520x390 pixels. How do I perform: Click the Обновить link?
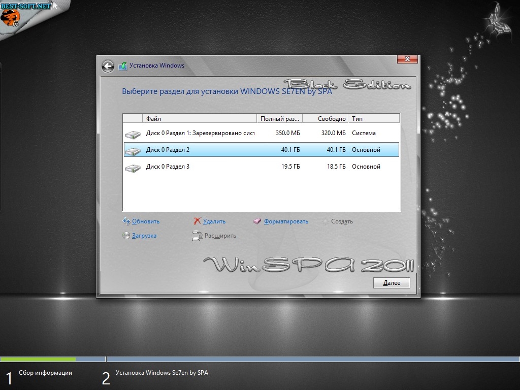(x=146, y=221)
